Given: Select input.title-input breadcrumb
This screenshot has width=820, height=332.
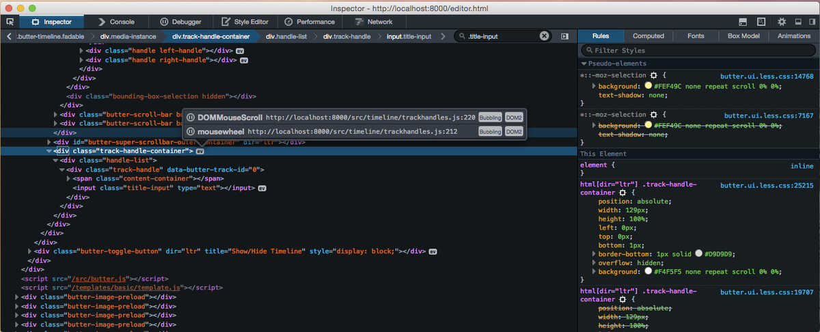Looking at the screenshot, I should (x=410, y=36).
